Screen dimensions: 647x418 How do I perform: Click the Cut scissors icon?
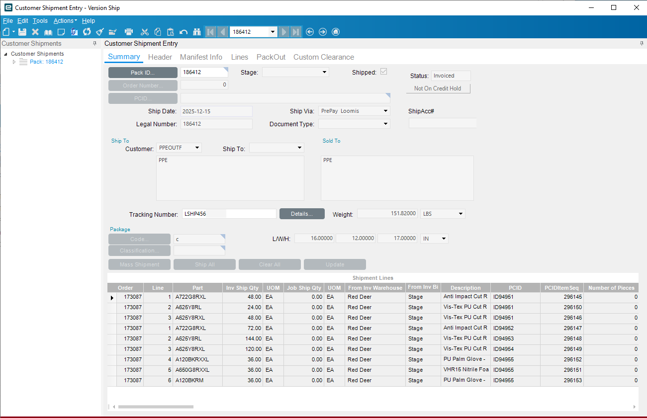click(x=145, y=32)
